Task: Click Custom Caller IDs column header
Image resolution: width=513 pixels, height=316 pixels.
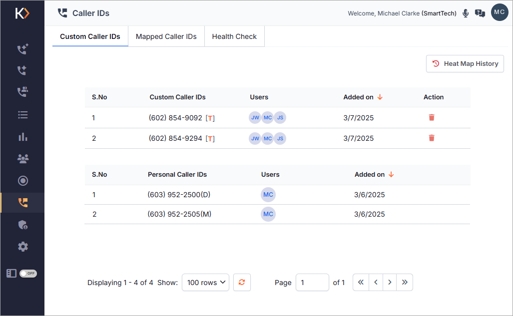Action: click(178, 97)
